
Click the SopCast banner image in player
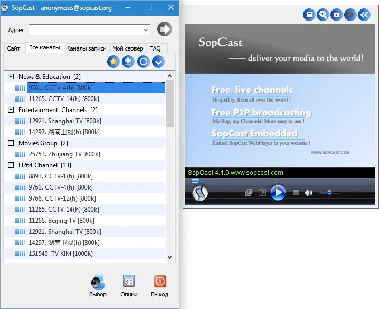pos(280,95)
